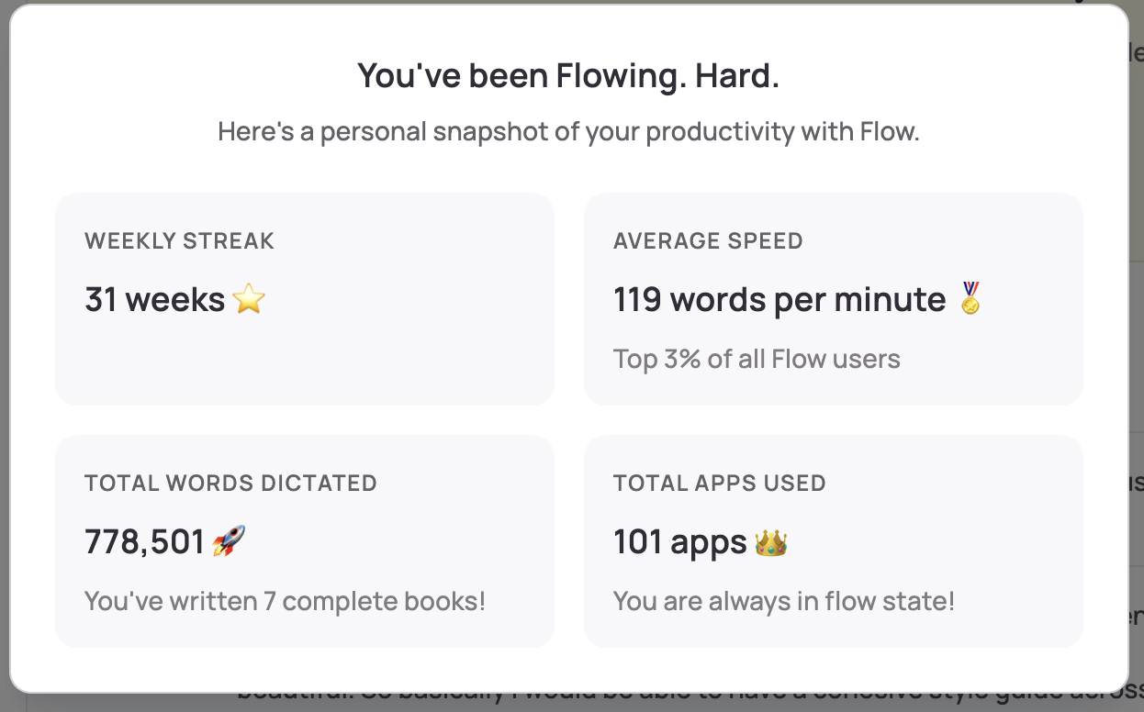Image resolution: width=1144 pixels, height=712 pixels.
Task: Click the rocket emoji next to 778,501
Action: 226,541
